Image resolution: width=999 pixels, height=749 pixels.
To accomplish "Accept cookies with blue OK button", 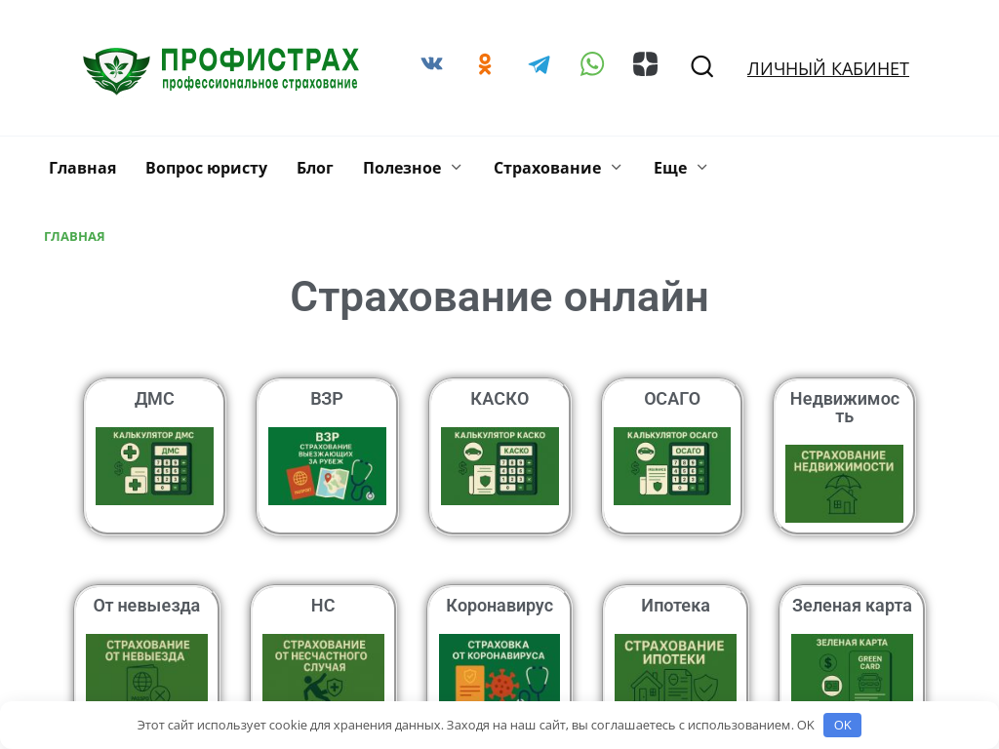I will [842, 725].
